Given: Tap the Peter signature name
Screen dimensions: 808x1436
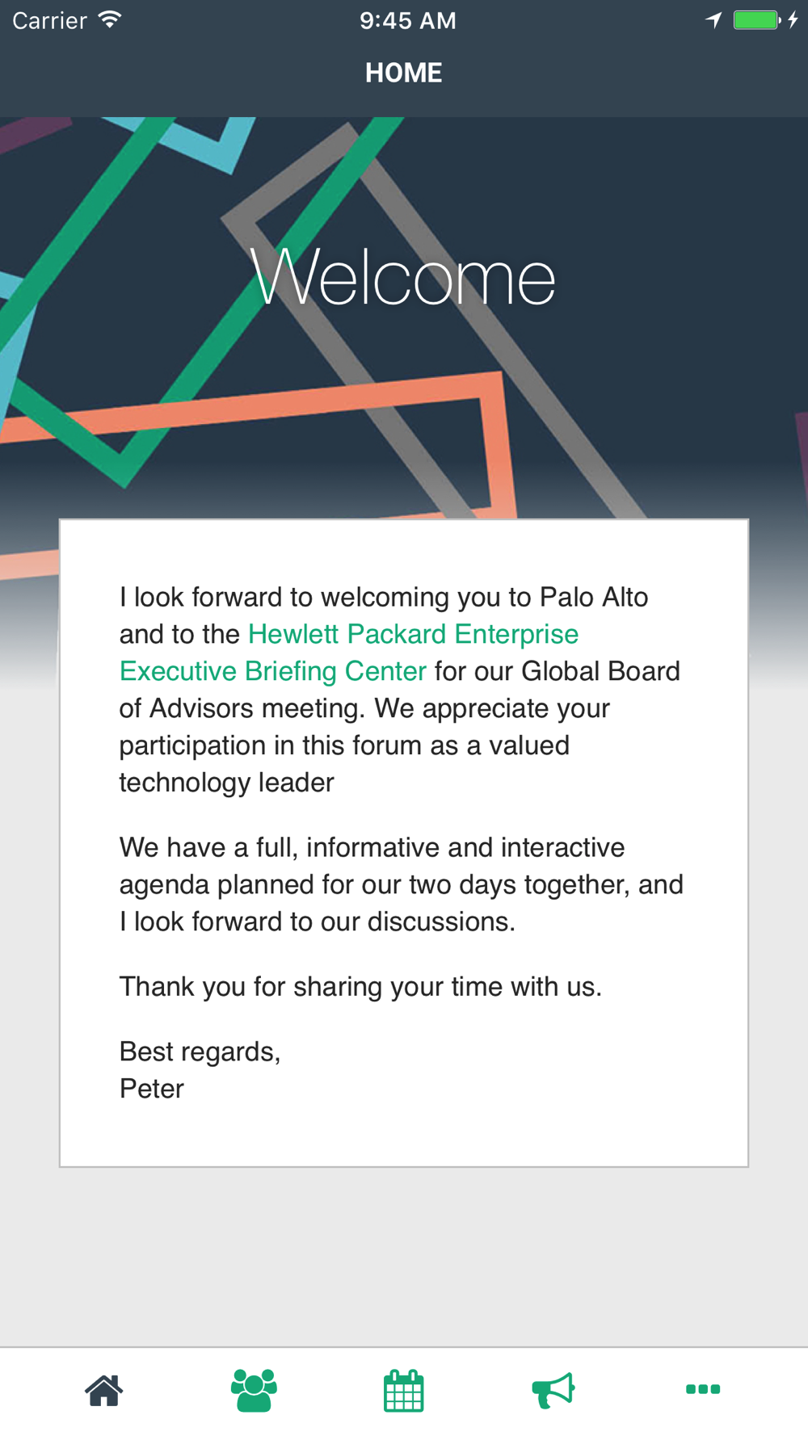Looking at the screenshot, I should tap(152, 1089).
